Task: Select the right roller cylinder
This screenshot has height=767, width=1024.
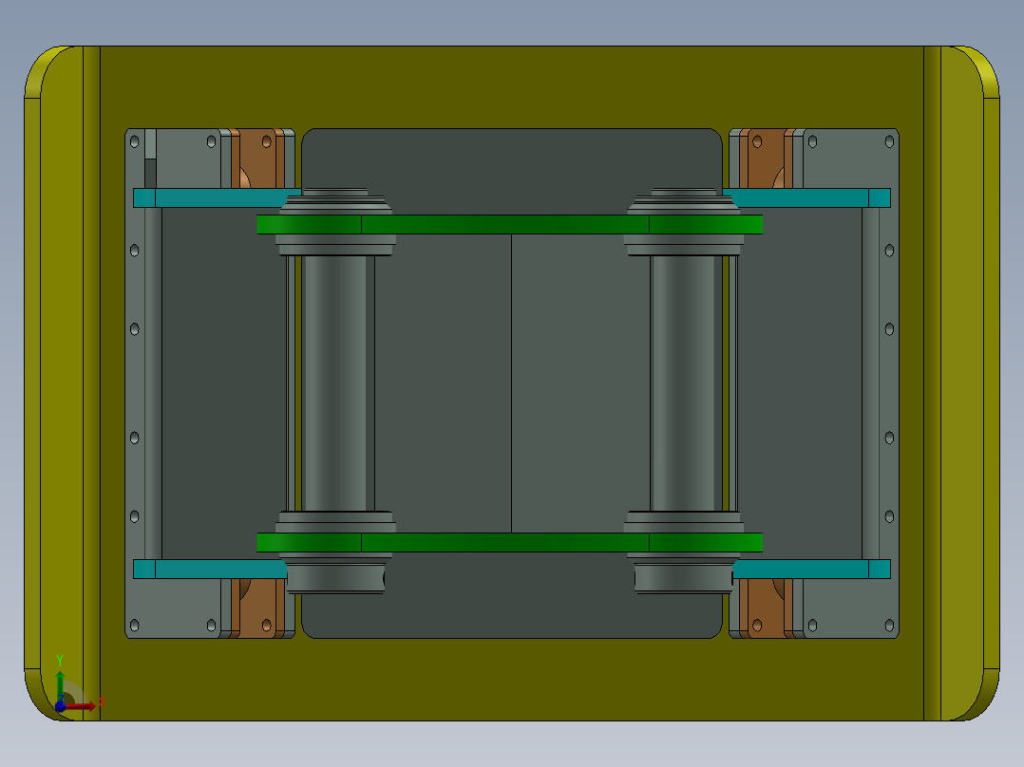Action: click(683, 383)
